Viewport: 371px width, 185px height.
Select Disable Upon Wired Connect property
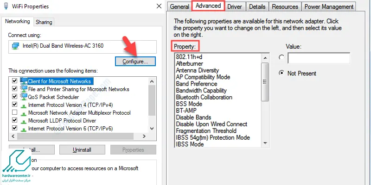tap(211, 124)
